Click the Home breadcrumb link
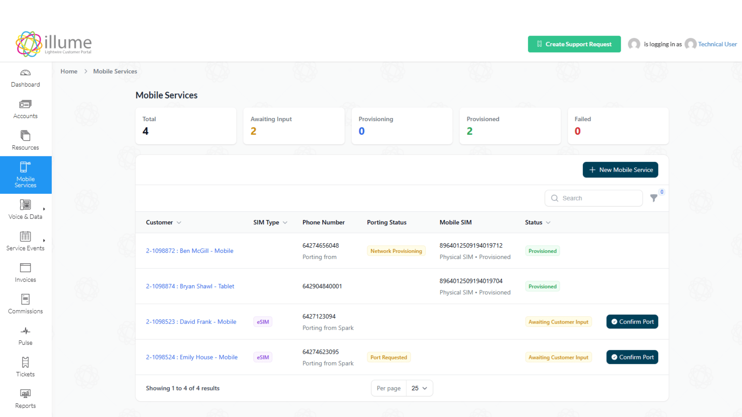 coord(69,71)
